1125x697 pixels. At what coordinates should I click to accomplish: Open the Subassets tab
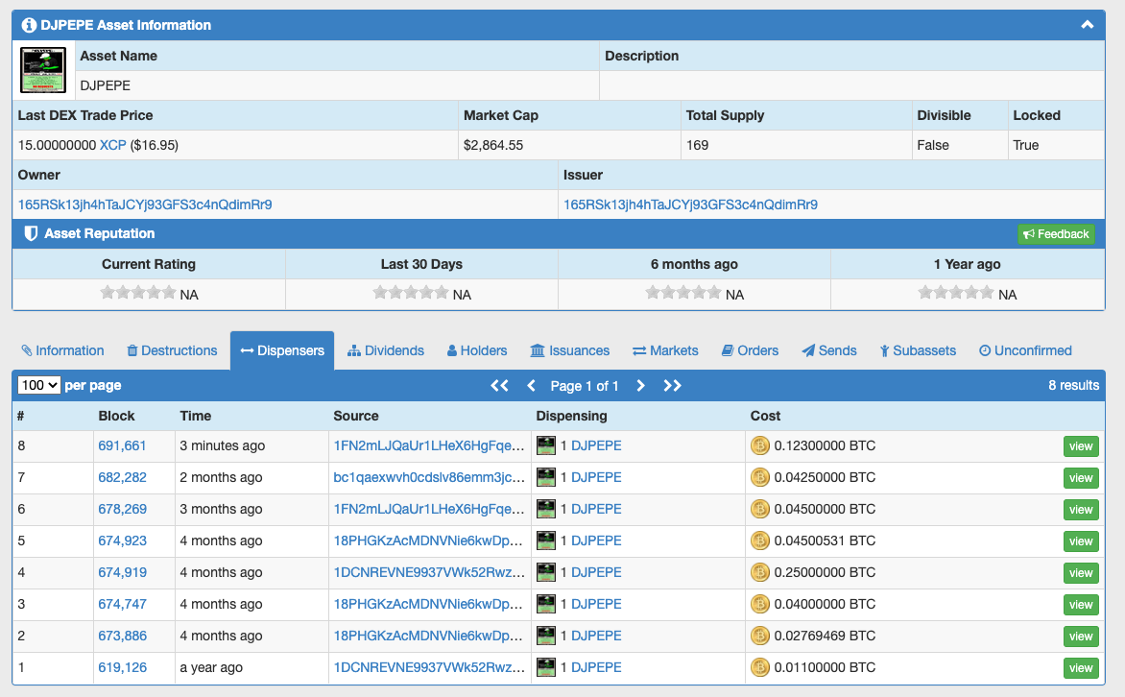point(918,350)
